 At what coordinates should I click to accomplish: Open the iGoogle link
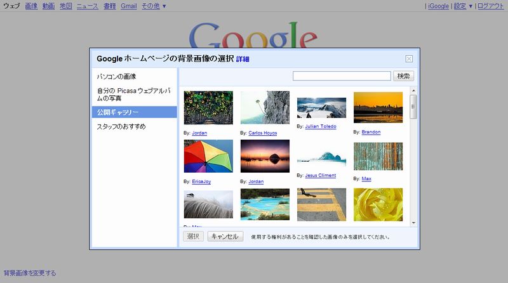point(438,6)
